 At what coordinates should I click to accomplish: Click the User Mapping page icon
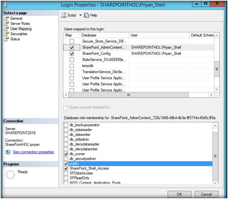[x=6, y=29]
